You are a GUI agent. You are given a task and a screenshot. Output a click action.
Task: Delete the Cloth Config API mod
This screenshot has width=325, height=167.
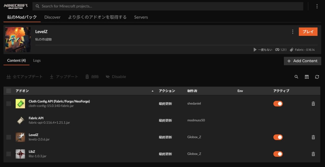tap(313, 104)
